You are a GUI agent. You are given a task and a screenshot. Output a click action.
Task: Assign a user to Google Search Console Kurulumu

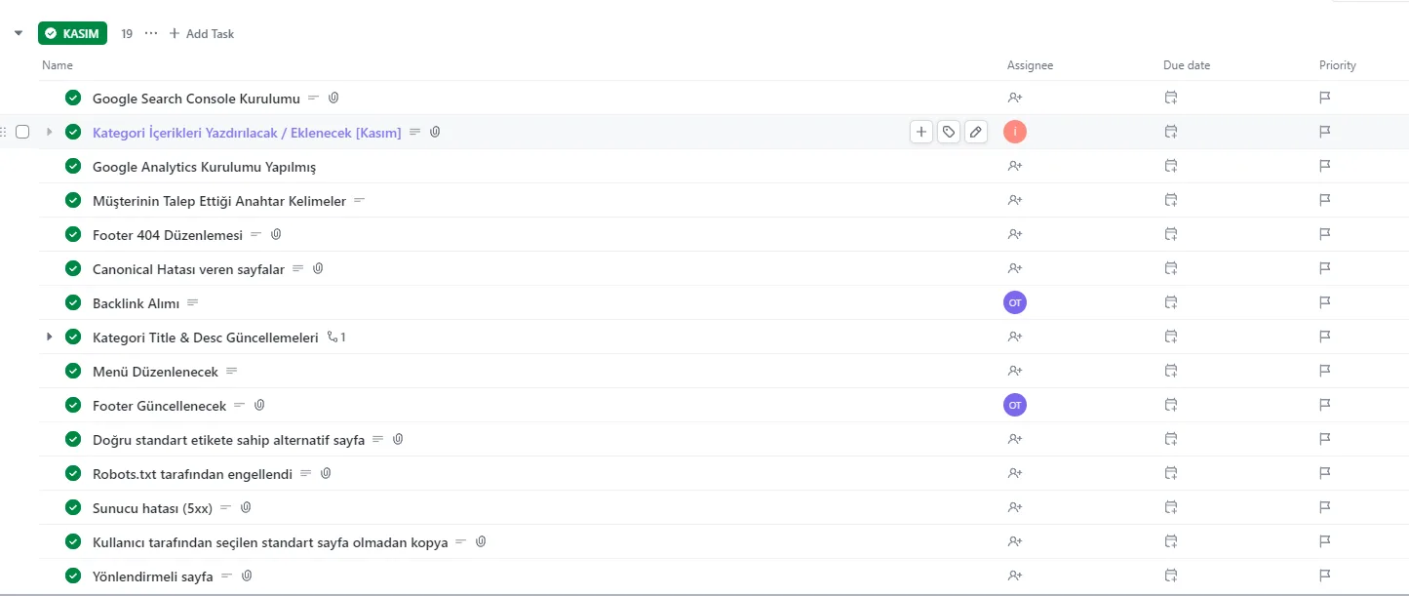[x=1015, y=98]
